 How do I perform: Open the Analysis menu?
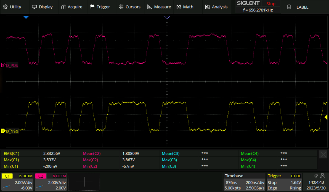[216, 7]
